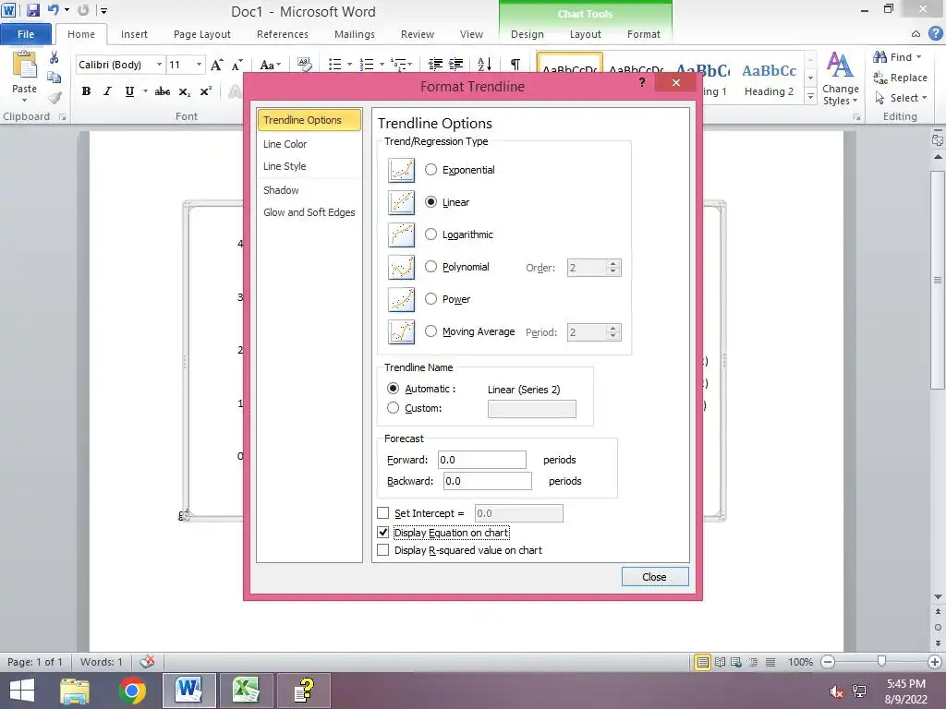Open Line Color in Format Trendline
Viewport: 946px width, 709px height.
285,144
